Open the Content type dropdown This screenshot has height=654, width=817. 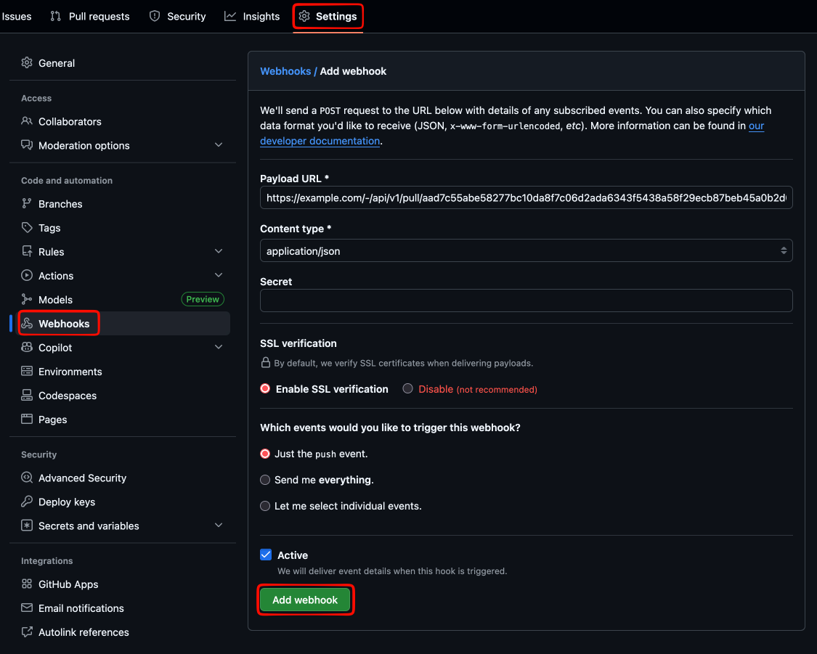pos(526,251)
